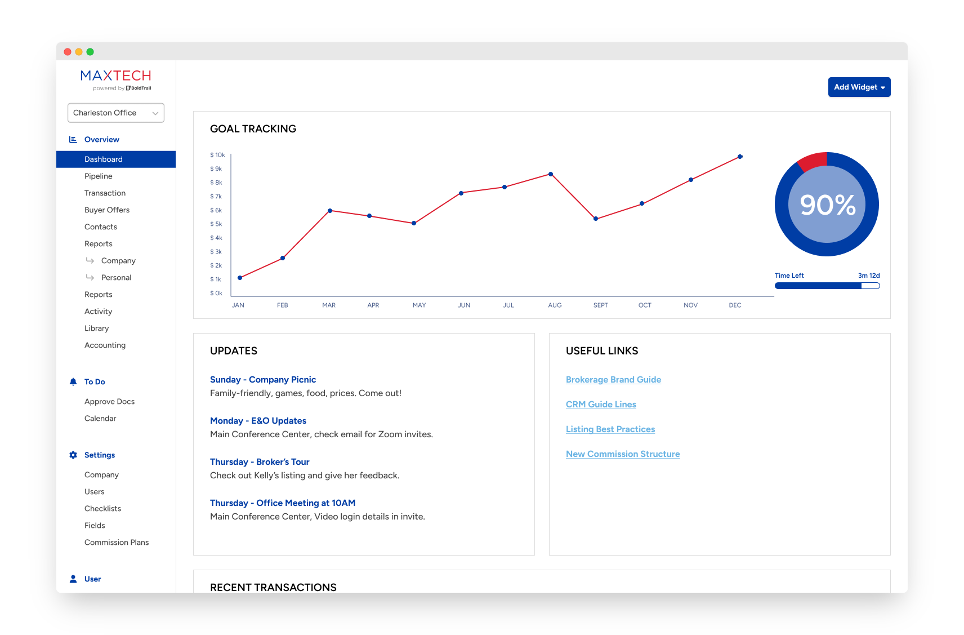Click the To Do bell icon

[73, 382]
